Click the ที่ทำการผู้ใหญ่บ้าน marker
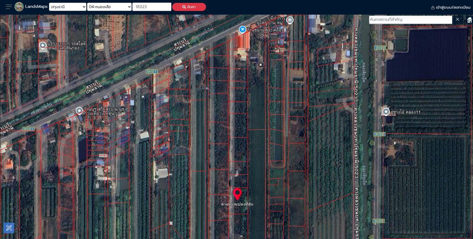The height and width of the screenshot is (239, 473). pyautogui.click(x=290, y=20)
